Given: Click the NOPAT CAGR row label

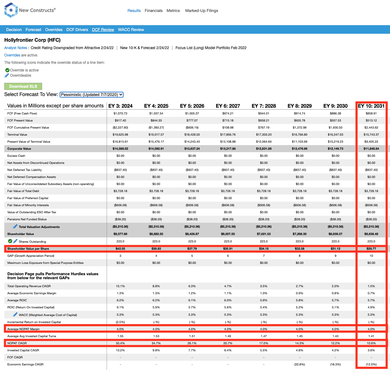Looking at the screenshot, I should (x=17, y=343).
